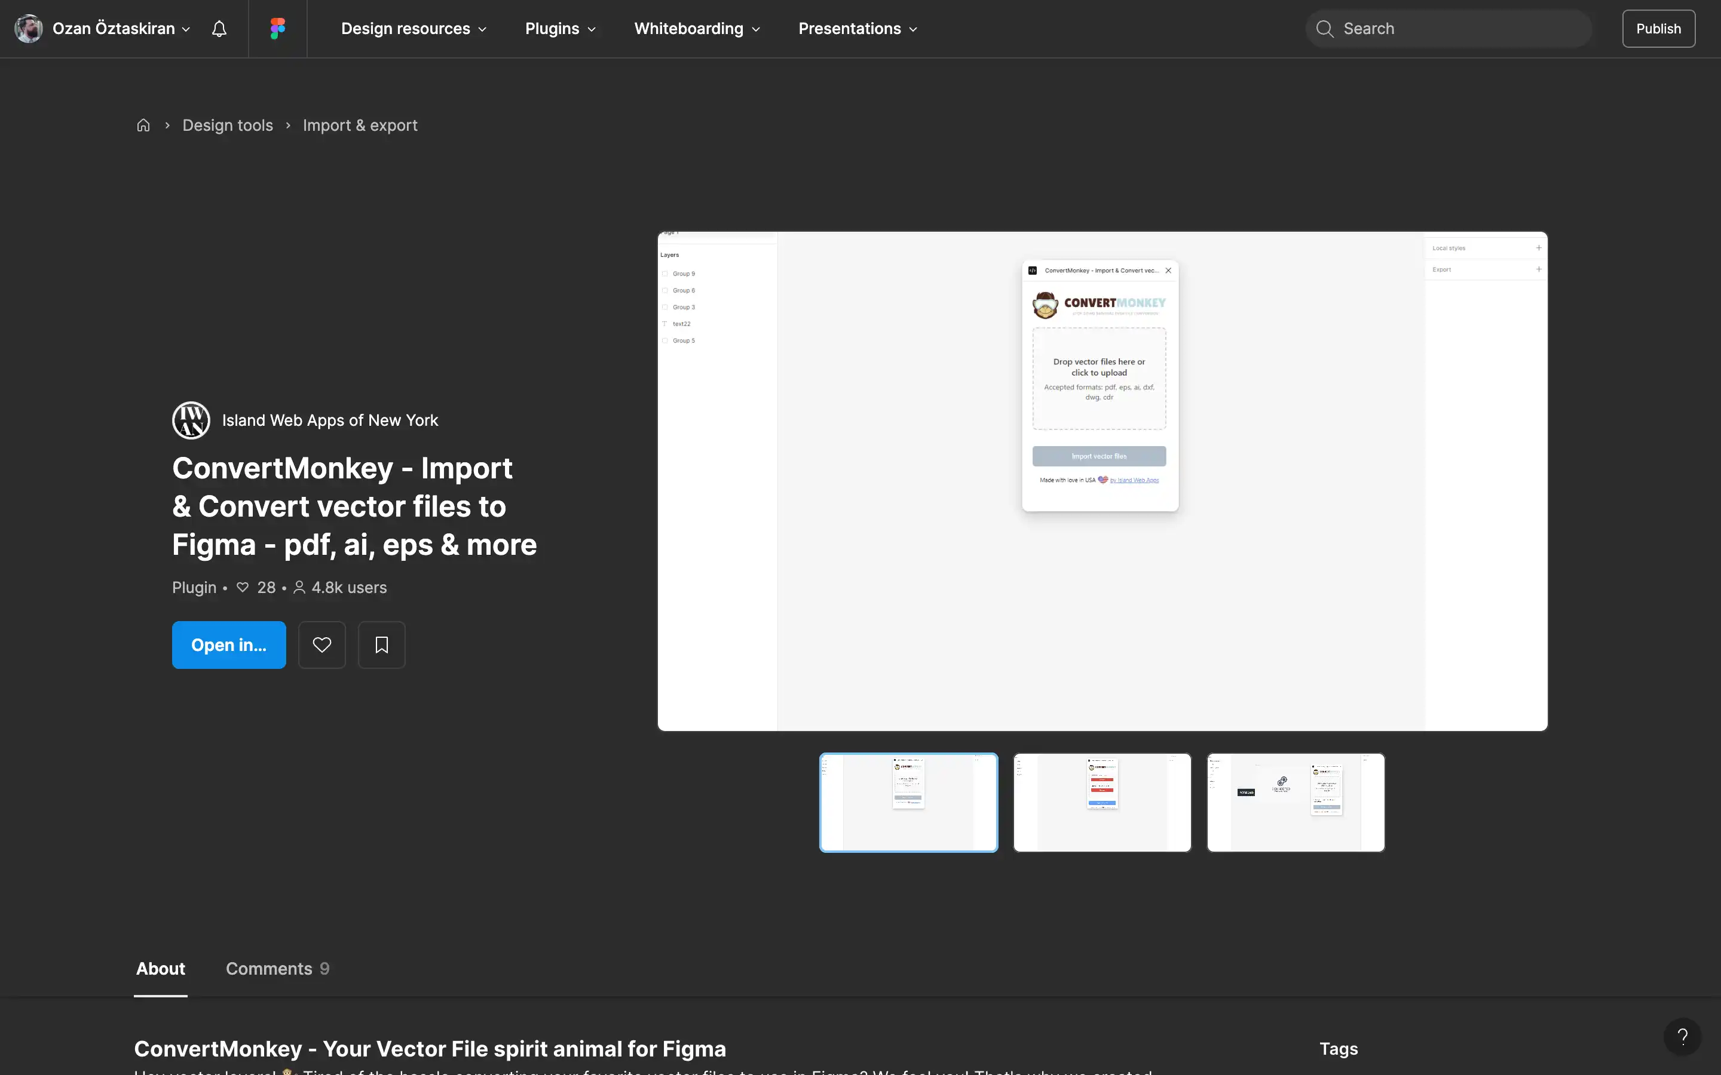Click the Publish button
This screenshot has height=1075, width=1721.
(x=1658, y=29)
